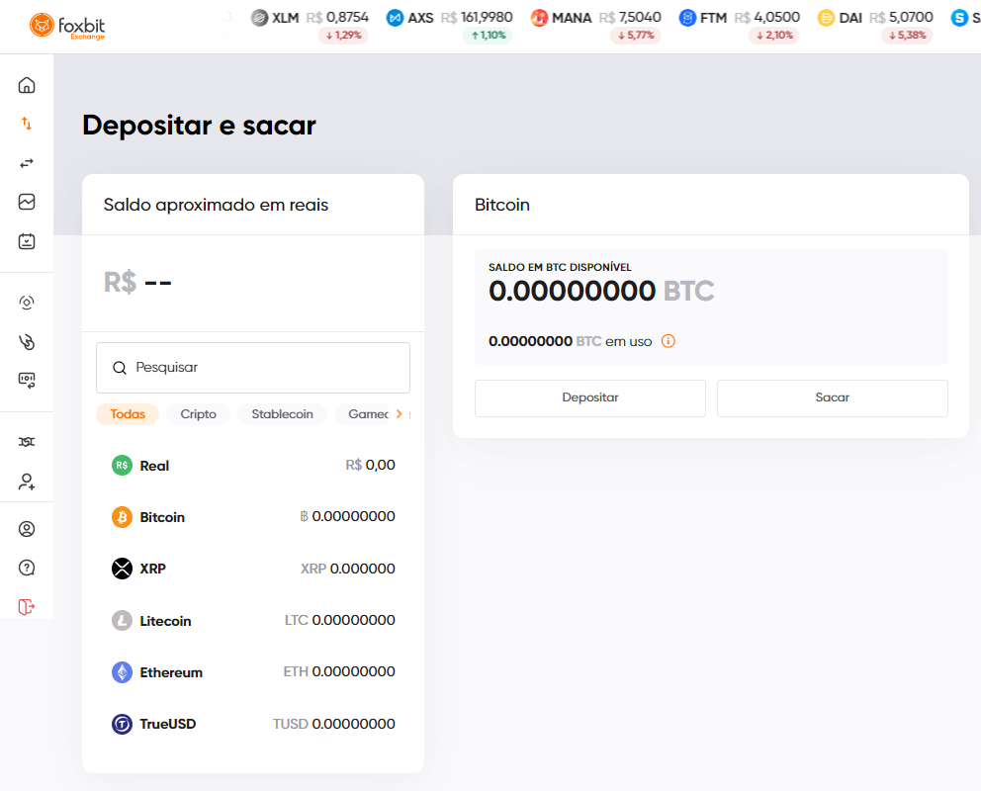
Task: Open the trading chart icon in sidebar
Action: pos(27,202)
